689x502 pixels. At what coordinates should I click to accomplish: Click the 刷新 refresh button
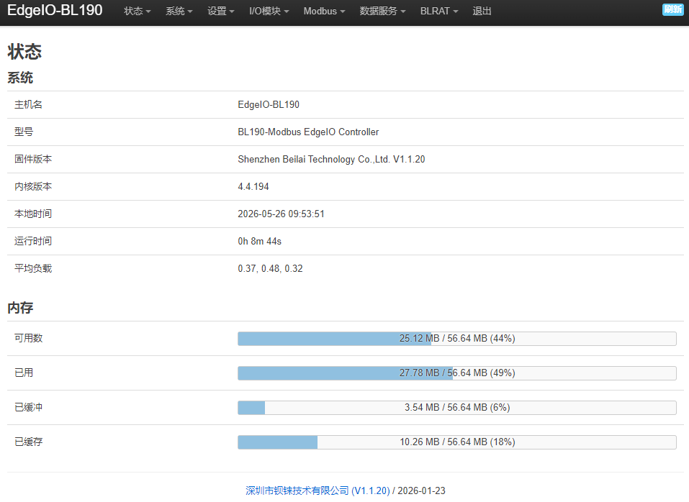[672, 9]
